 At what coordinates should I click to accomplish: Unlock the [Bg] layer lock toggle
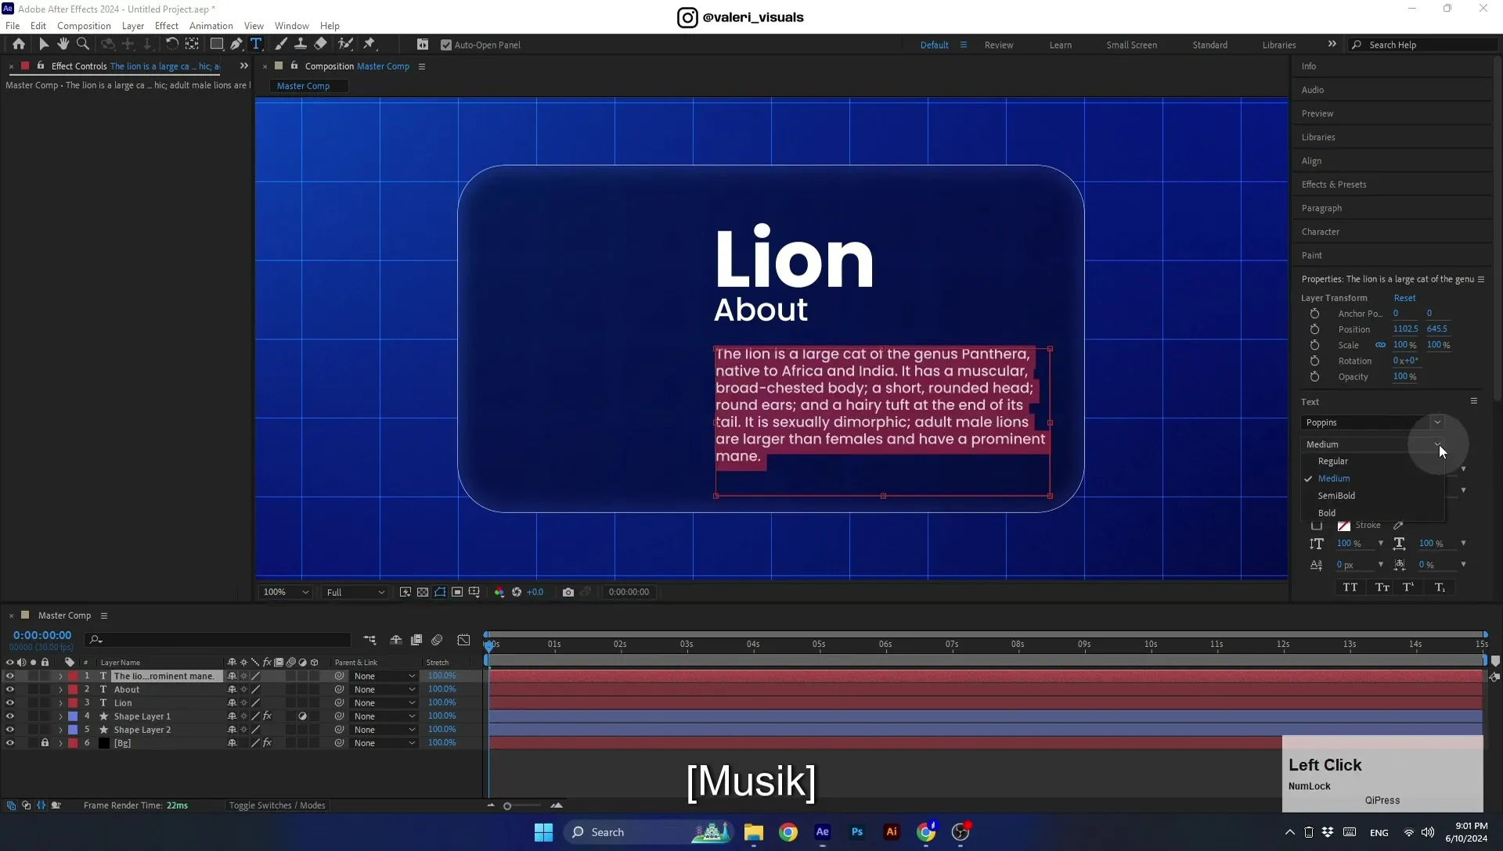pyautogui.click(x=45, y=743)
